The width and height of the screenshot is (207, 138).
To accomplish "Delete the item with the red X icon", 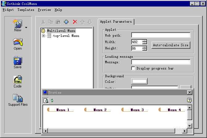I will point(75,22).
